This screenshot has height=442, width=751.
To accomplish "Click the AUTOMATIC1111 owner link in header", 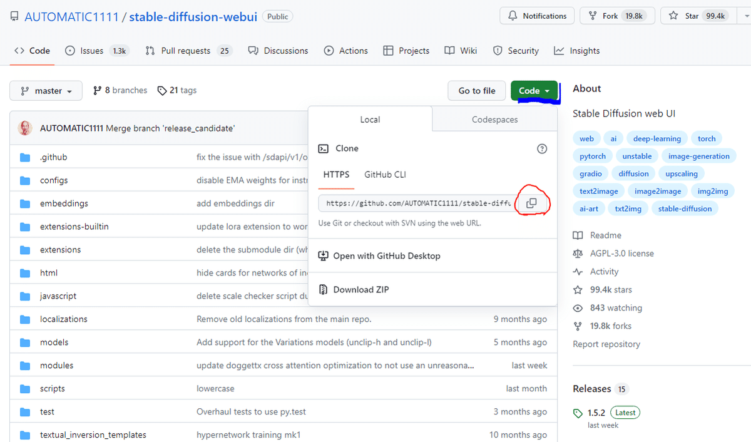I will 71,16.
